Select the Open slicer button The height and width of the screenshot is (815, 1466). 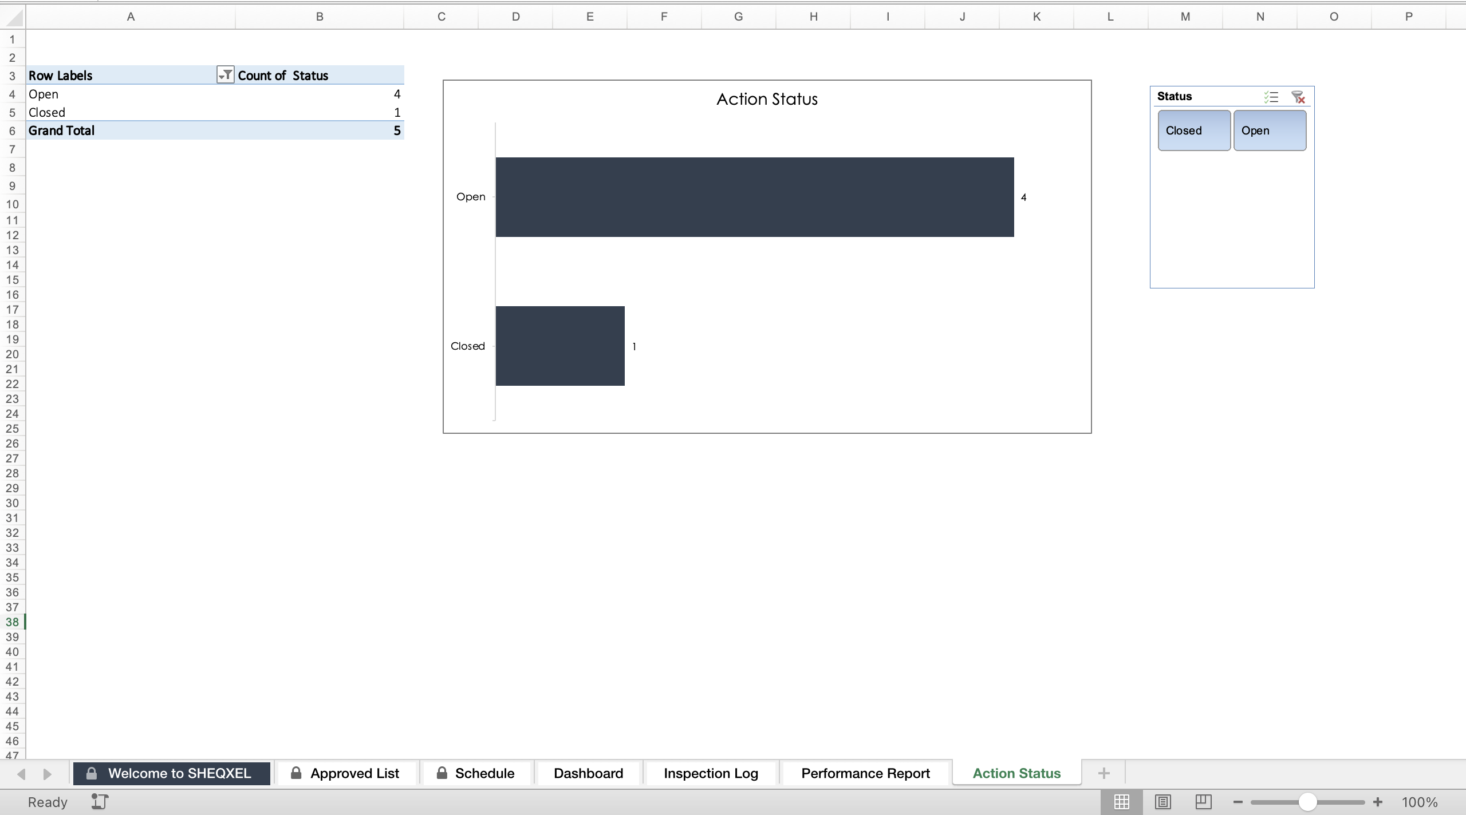click(x=1270, y=130)
